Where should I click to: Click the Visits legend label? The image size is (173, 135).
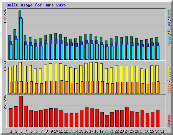[169, 74]
